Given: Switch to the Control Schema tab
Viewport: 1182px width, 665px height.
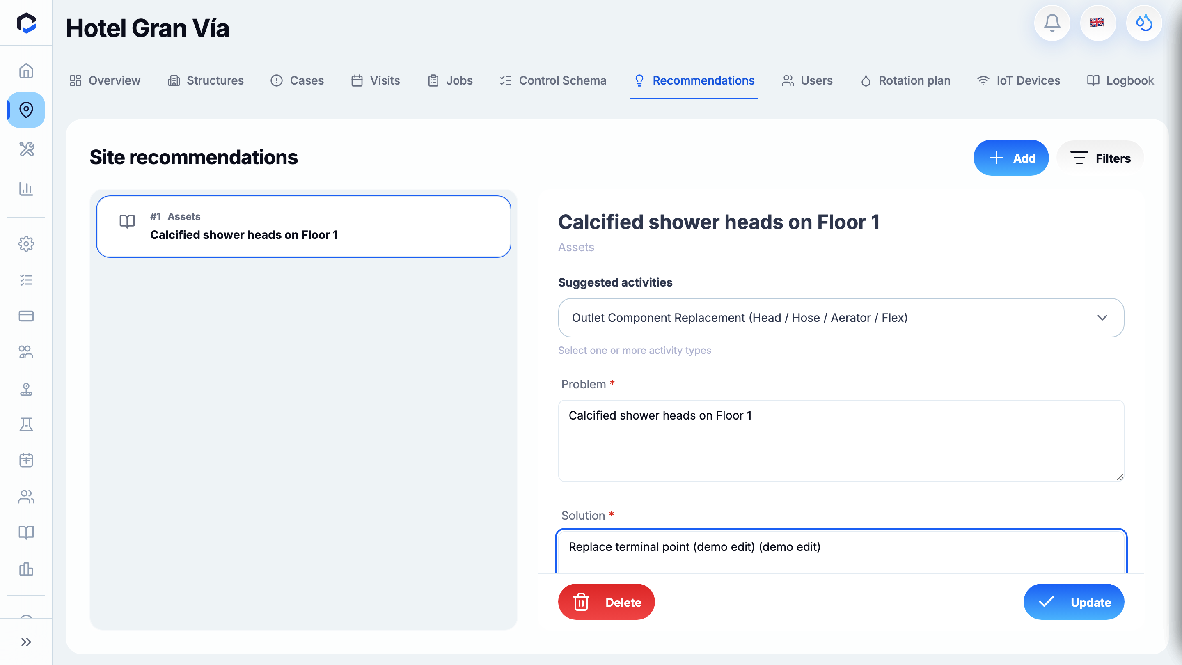Looking at the screenshot, I should [553, 80].
